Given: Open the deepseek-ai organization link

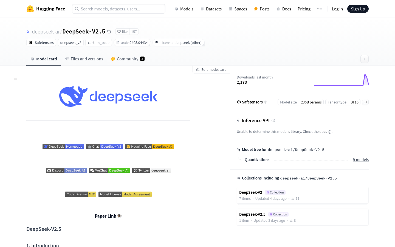Looking at the screenshot, I should (45, 32).
